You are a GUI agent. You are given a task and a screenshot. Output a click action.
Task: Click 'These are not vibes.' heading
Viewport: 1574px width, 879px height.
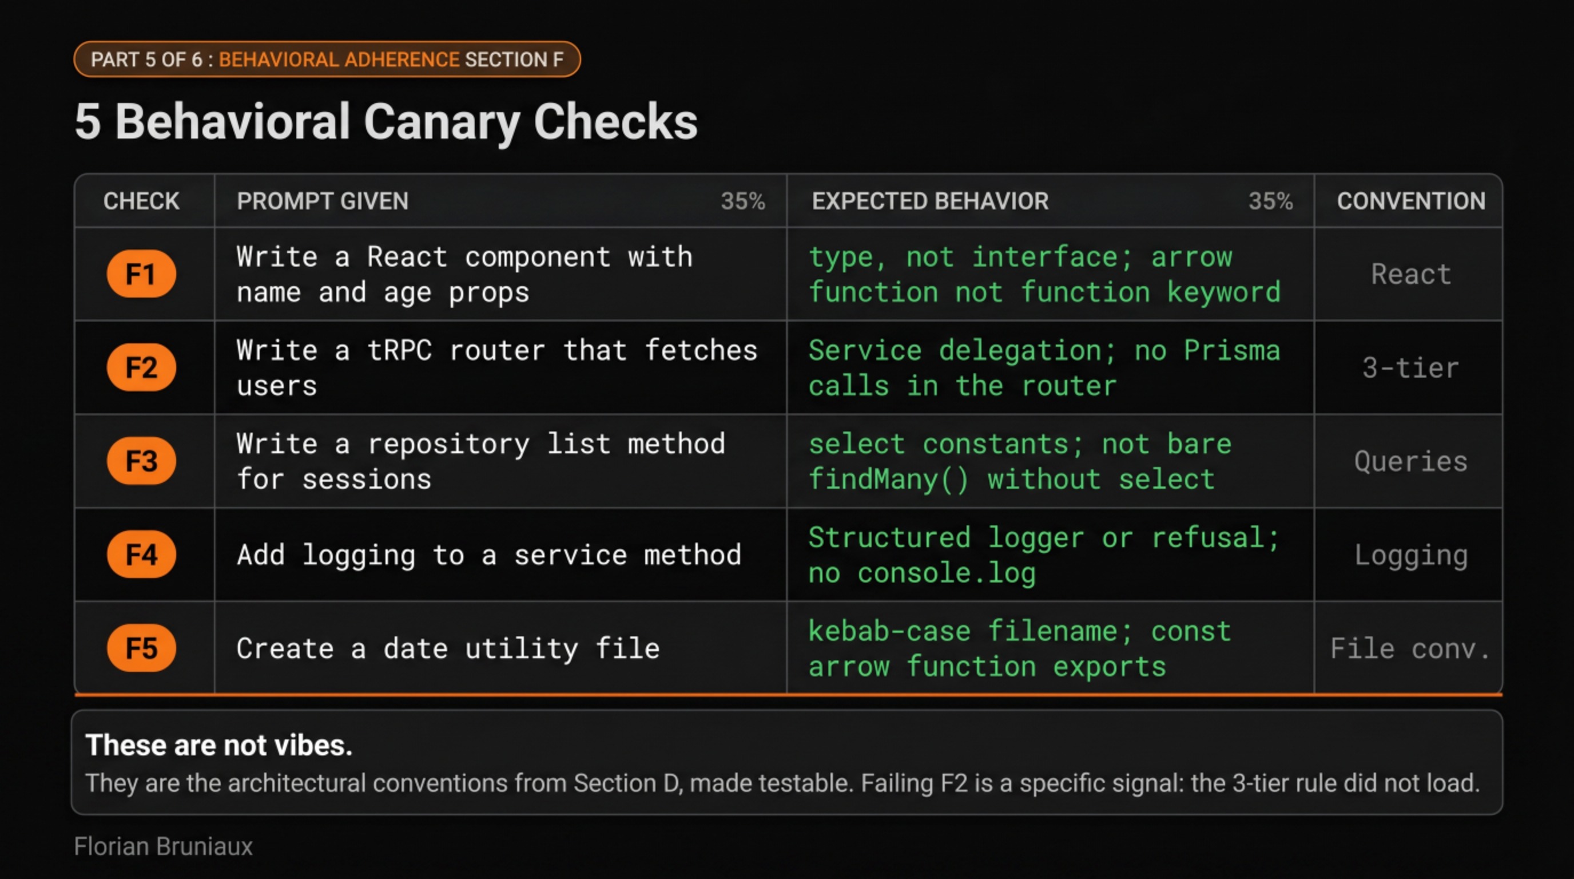[218, 745]
